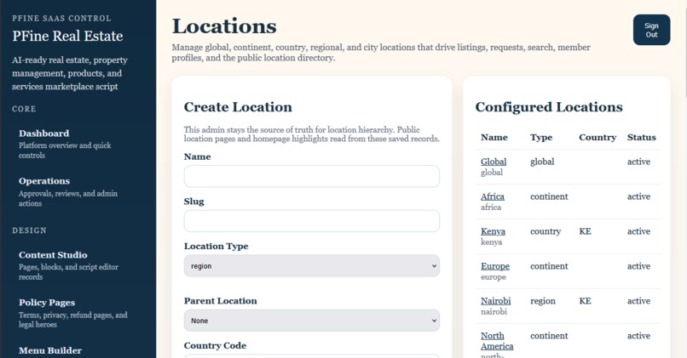Open the North America location link

click(x=497, y=341)
